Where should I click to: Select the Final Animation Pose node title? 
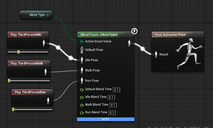coord(170,34)
